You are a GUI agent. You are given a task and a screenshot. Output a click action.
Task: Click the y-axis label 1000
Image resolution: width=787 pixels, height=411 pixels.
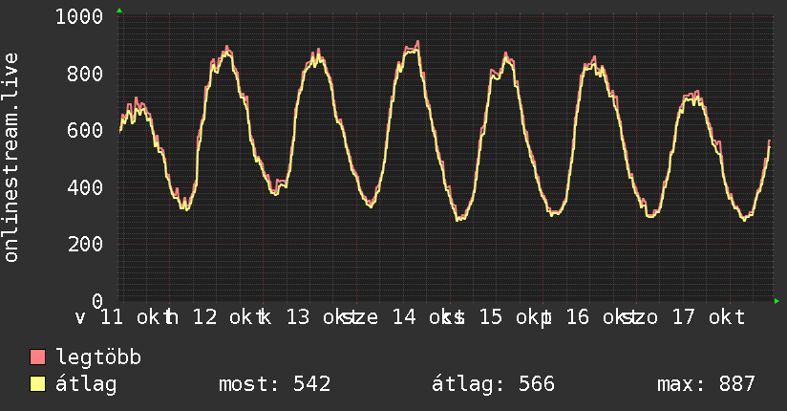coord(79,17)
